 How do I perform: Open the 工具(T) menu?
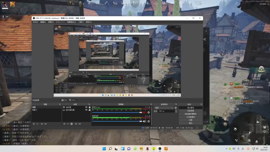click(81, 22)
